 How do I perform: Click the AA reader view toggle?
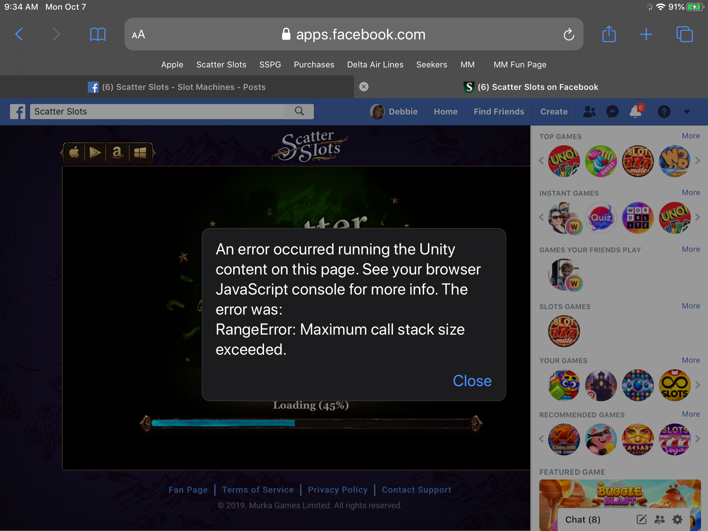[138, 35]
